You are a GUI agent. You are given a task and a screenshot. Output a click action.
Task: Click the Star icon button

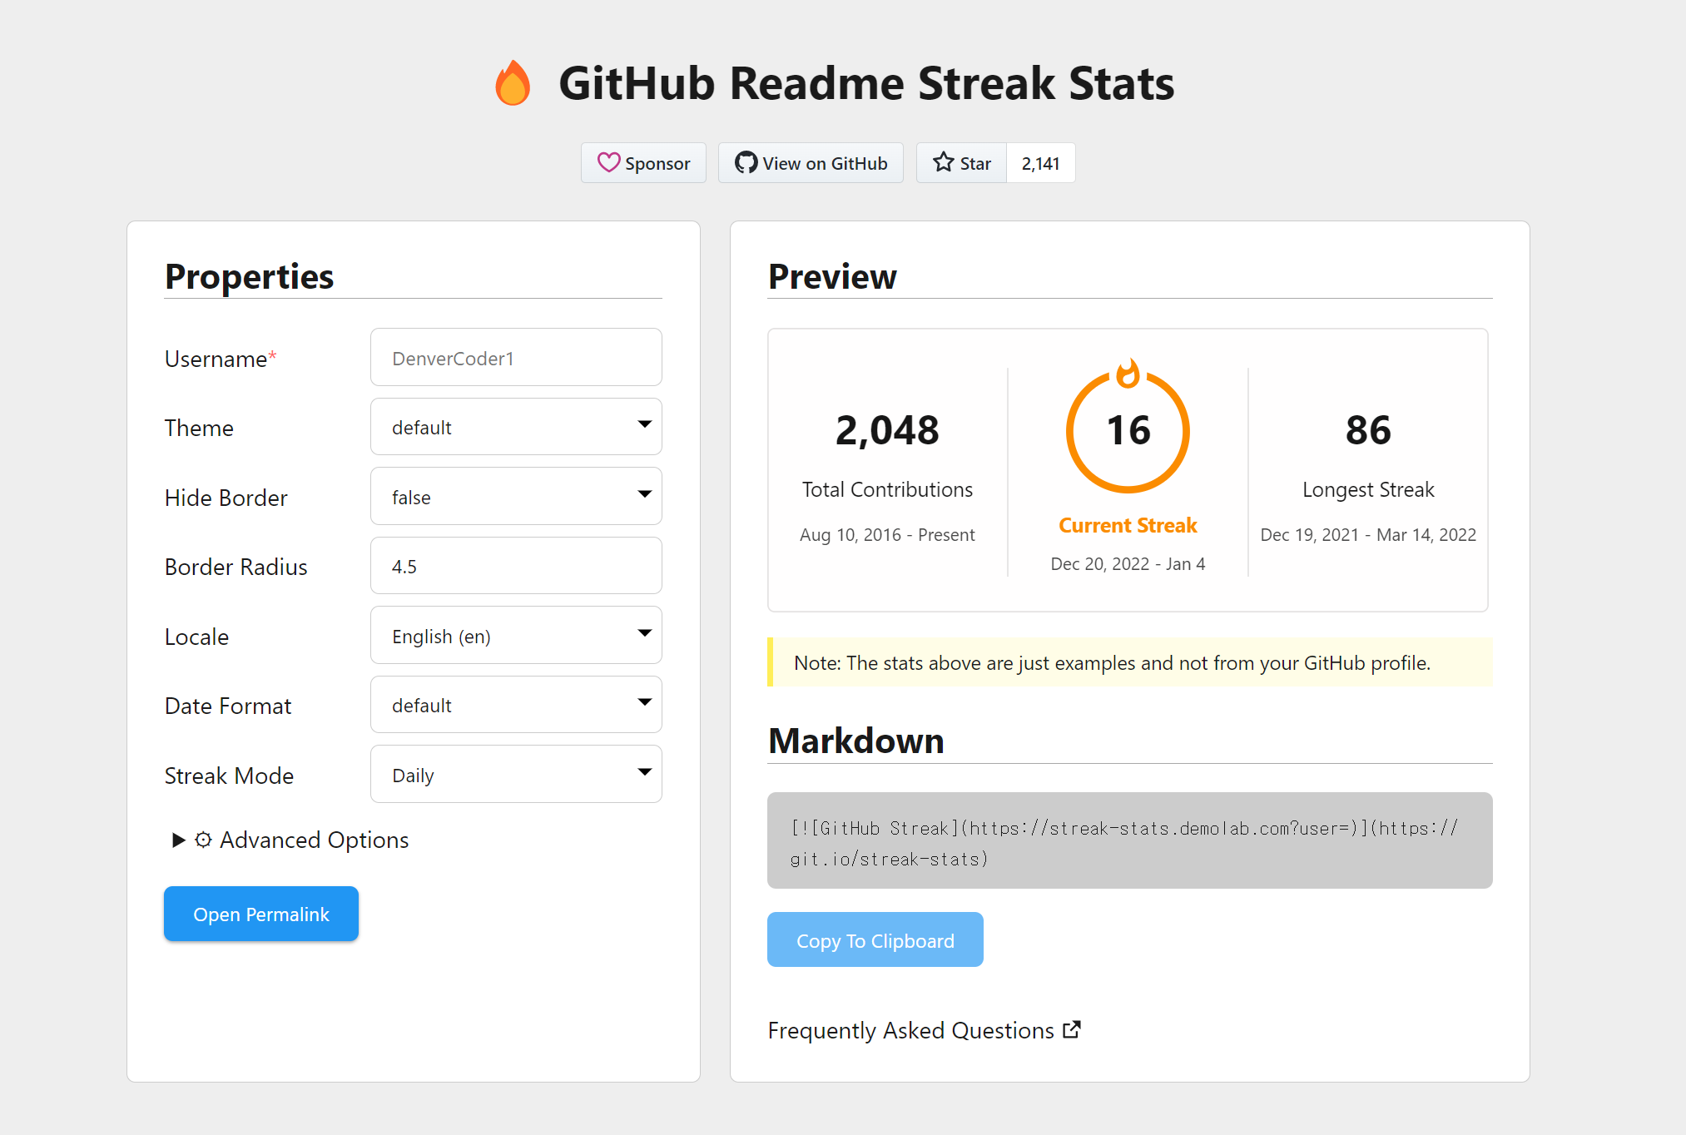tap(961, 163)
